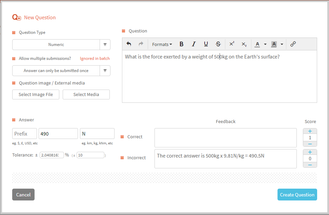Click the 'eg. km, kg, kNm, etc' hint

tap(97, 143)
